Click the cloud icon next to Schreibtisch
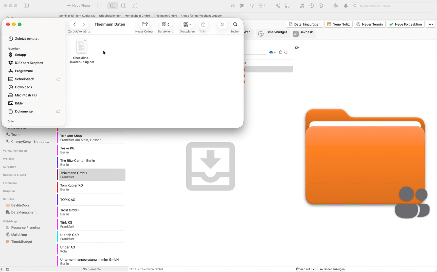Image resolution: width=437 pixels, height=272 pixels. coord(58,79)
